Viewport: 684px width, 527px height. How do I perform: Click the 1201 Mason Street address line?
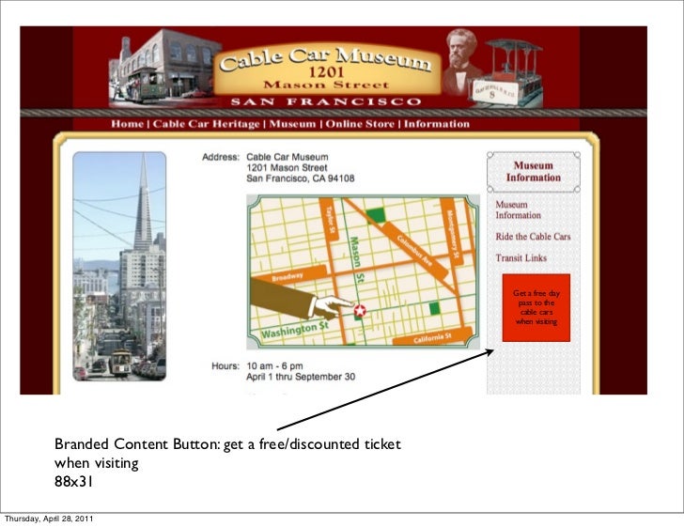point(287,167)
